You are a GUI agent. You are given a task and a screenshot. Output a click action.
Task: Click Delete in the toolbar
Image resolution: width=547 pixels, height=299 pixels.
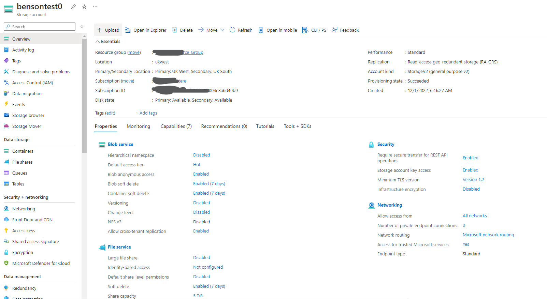pyautogui.click(x=182, y=30)
